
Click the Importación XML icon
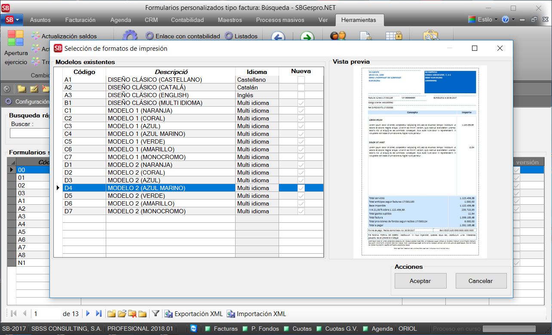point(231,314)
